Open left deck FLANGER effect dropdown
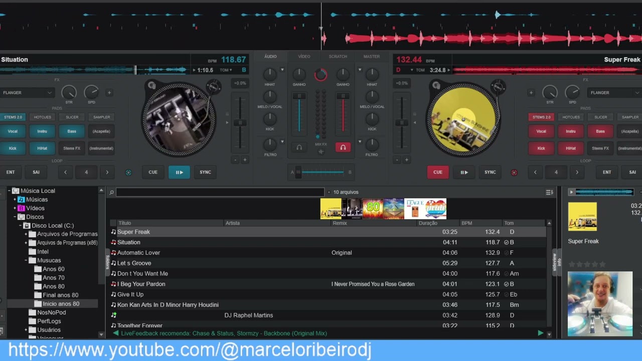 coord(27,92)
